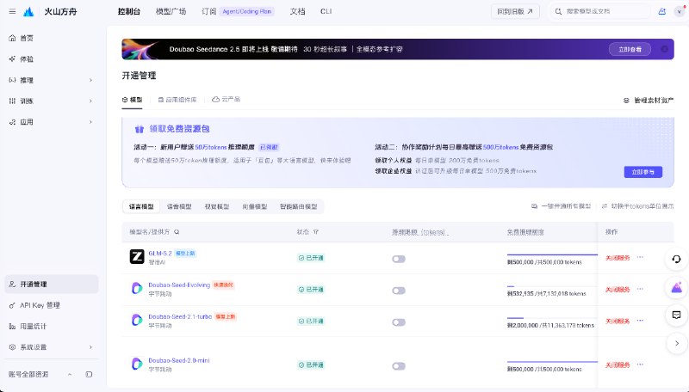Toggle inference limit switch for Doubao-Seed-2.0-mini
This screenshot has width=689, height=392.
point(399,366)
